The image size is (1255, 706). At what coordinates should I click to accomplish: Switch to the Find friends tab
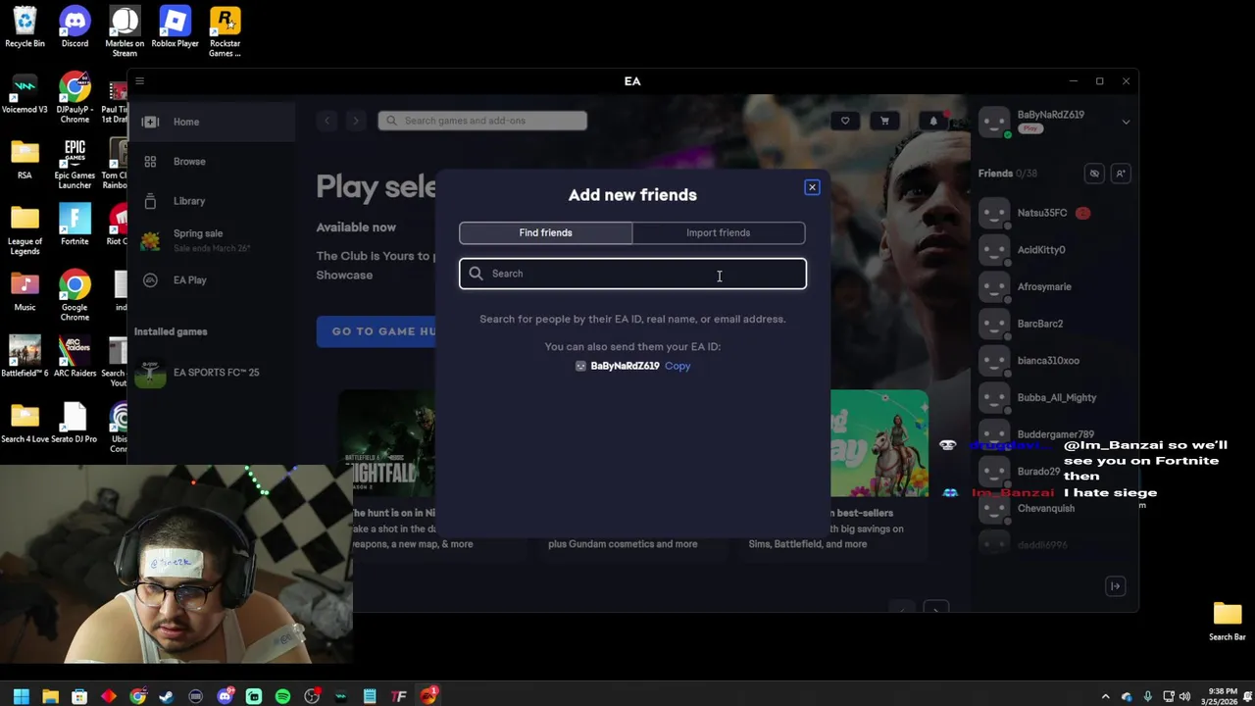[x=546, y=232]
